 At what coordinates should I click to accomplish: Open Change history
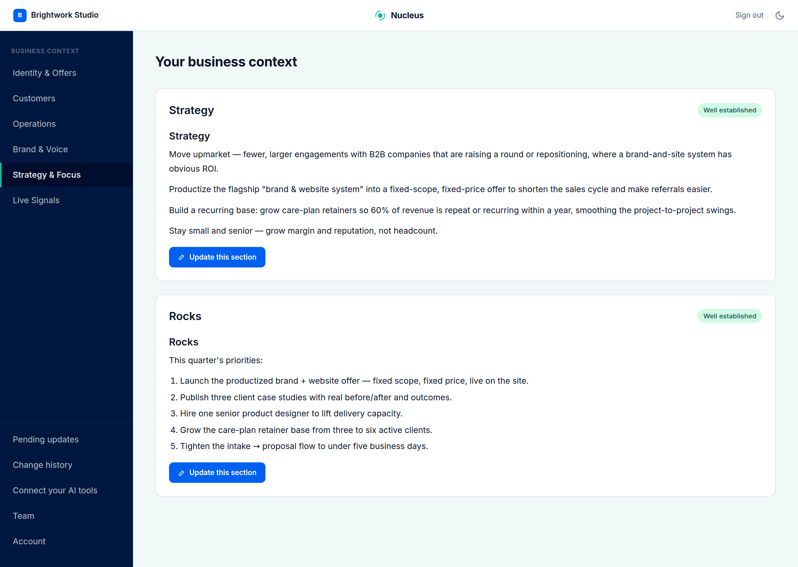(x=66, y=465)
